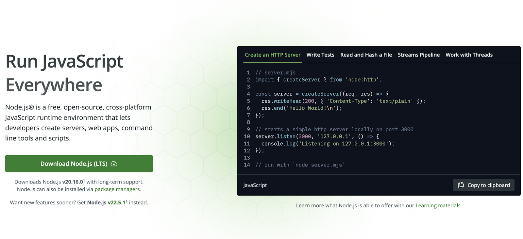This screenshot has height=239, width=523.
Task: Get Node.js v22.5.1 via its link
Action: [106, 203]
